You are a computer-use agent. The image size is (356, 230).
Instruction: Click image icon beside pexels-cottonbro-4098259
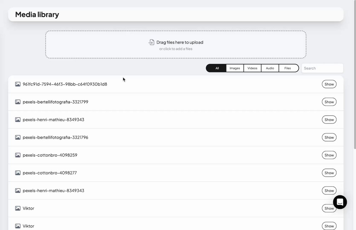point(18,155)
